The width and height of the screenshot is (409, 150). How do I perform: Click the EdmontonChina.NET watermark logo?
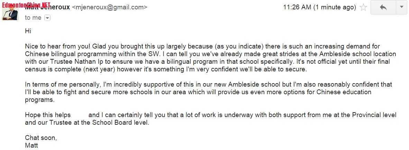[25, 5]
